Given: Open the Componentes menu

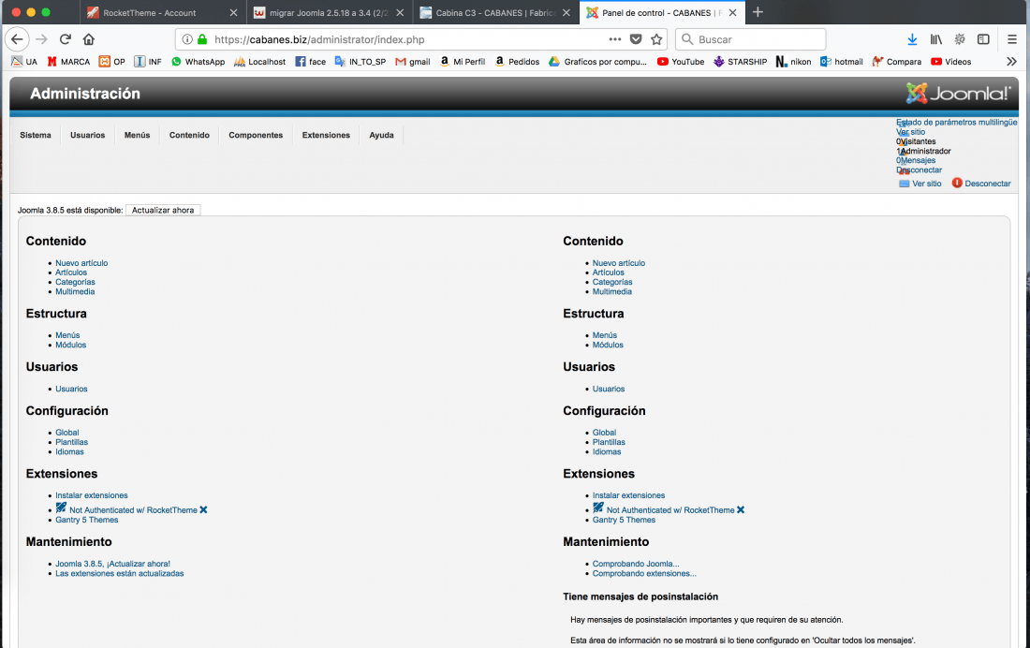Looking at the screenshot, I should 256,136.
